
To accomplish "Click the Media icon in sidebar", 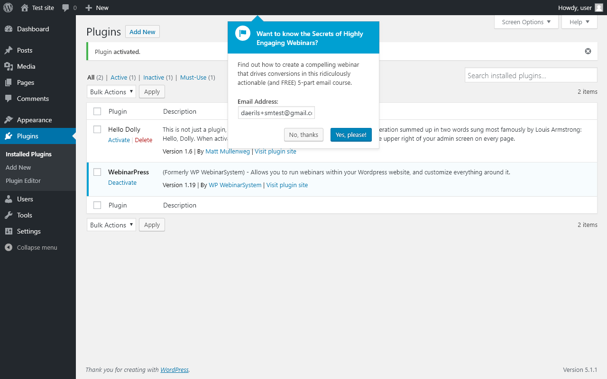I will click(9, 66).
